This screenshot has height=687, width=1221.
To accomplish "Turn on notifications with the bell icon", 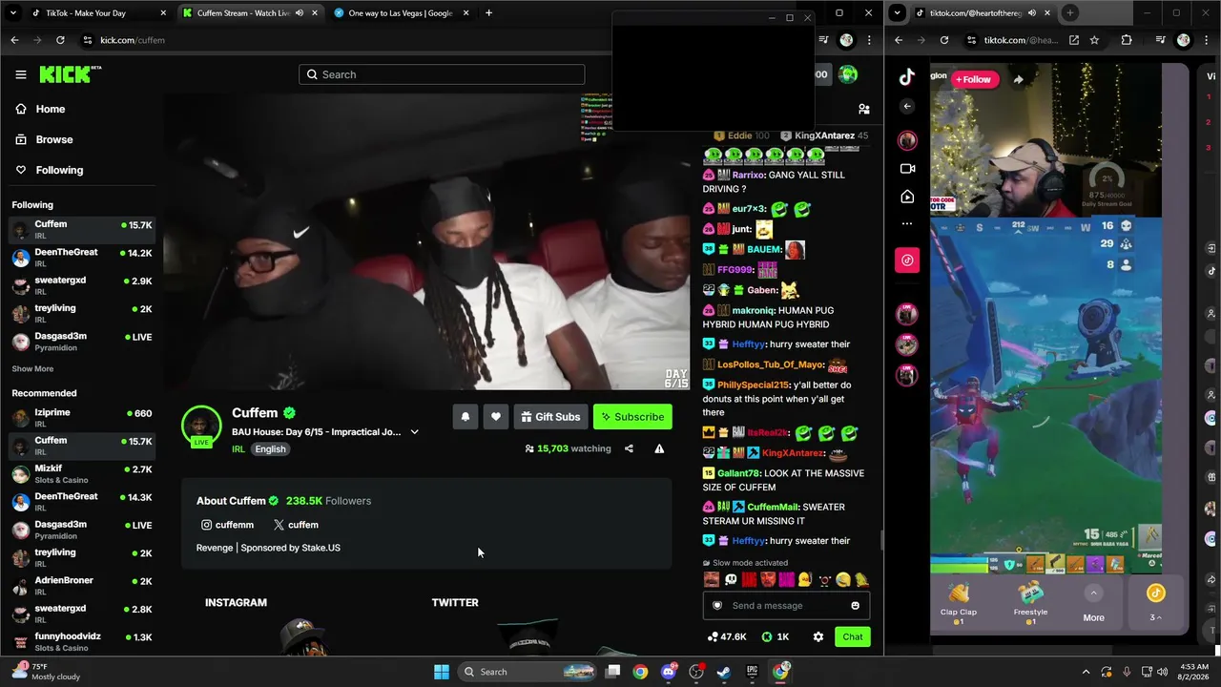I will point(466,417).
